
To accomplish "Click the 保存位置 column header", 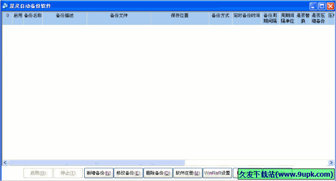I will (x=180, y=18).
